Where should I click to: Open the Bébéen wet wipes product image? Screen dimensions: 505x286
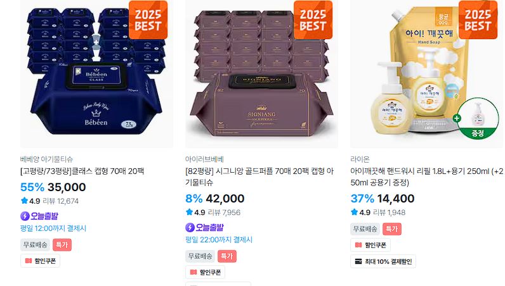click(x=96, y=74)
